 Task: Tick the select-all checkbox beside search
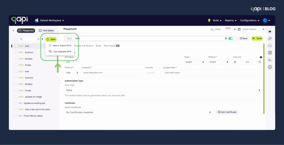pos(16,39)
